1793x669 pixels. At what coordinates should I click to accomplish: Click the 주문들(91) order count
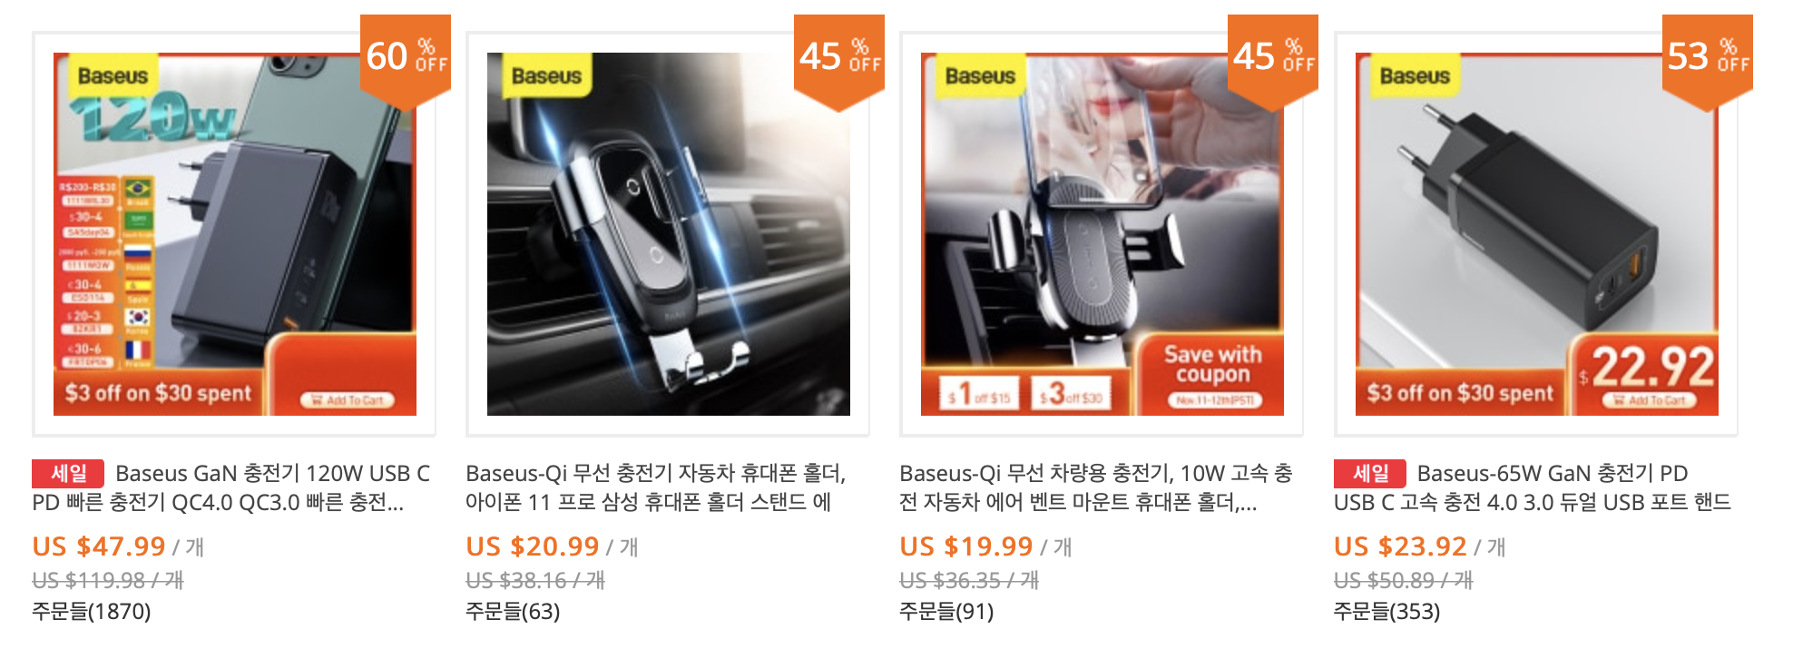click(946, 612)
